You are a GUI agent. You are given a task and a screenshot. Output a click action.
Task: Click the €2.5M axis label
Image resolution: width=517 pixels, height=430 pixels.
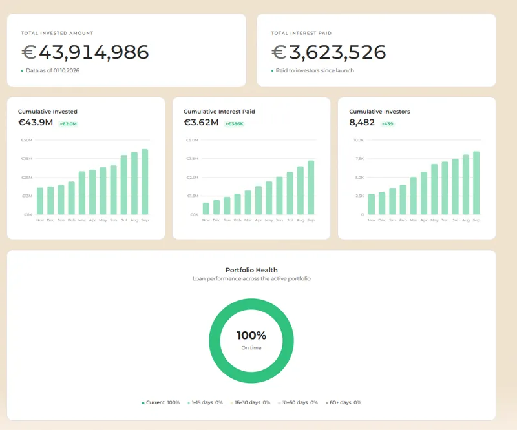(192, 178)
